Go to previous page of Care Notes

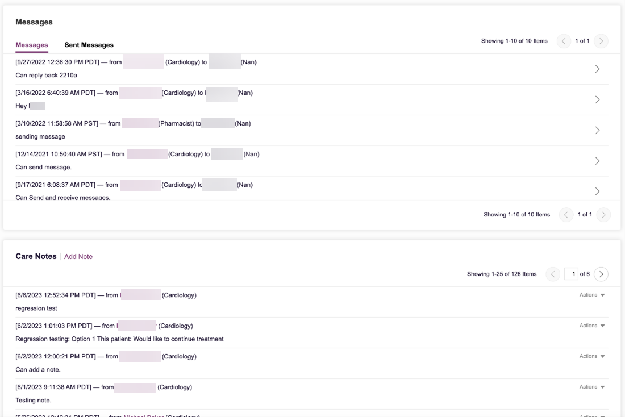click(x=552, y=274)
